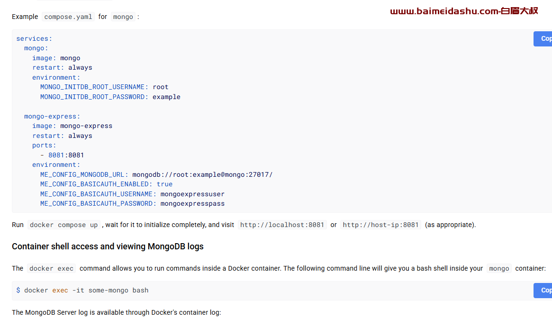Click the 'image: mongo' line
The height and width of the screenshot is (319, 552).
point(56,58)
